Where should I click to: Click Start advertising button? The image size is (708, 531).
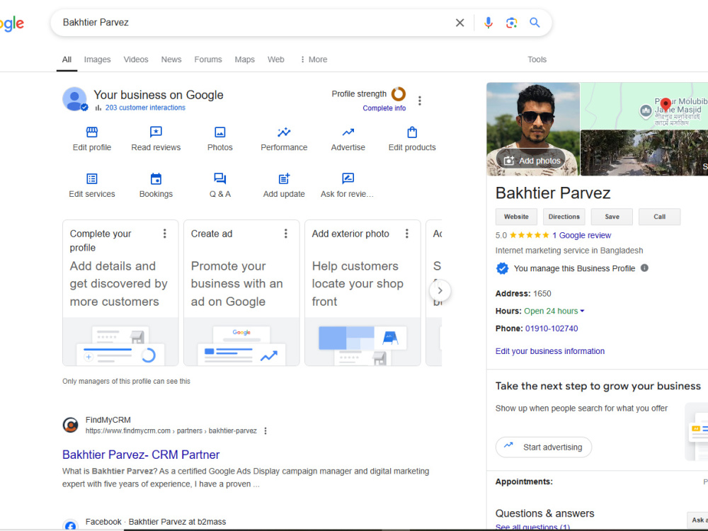coord(544,447)
